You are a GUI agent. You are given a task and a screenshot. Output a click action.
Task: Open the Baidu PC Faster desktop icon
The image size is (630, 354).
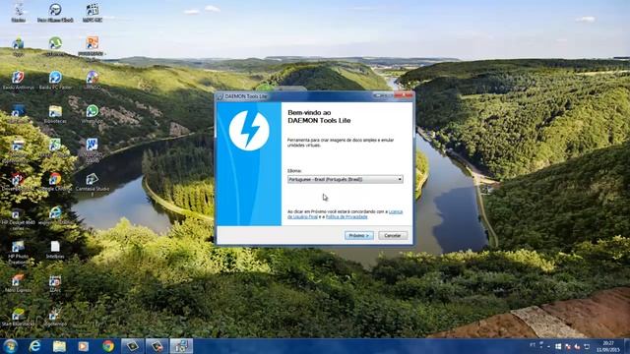click(x=55, y=81)
